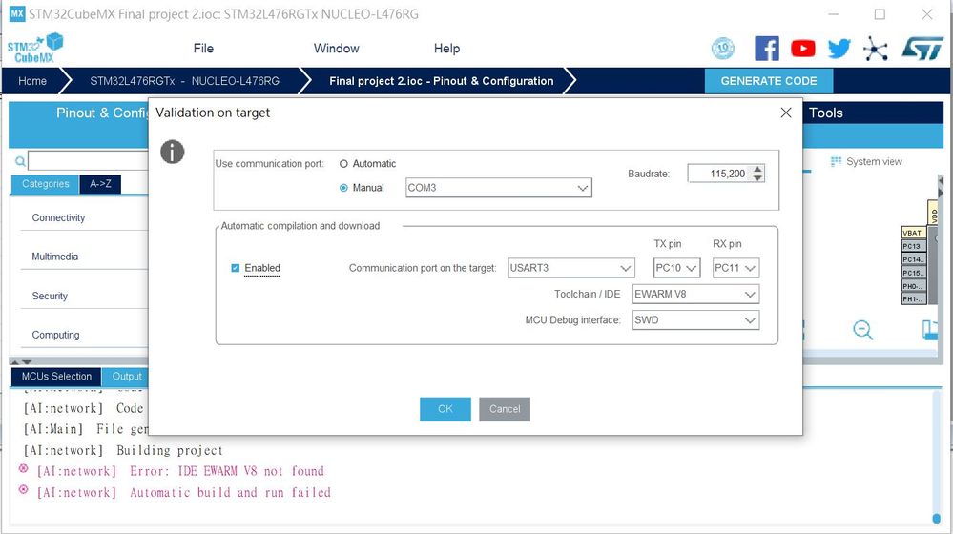Click the zoom out magnifier icon

862,330
